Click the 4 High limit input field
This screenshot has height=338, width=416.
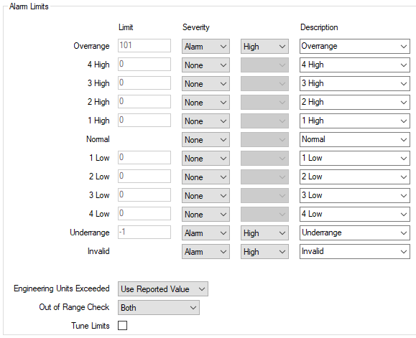(x=144, y=65)
